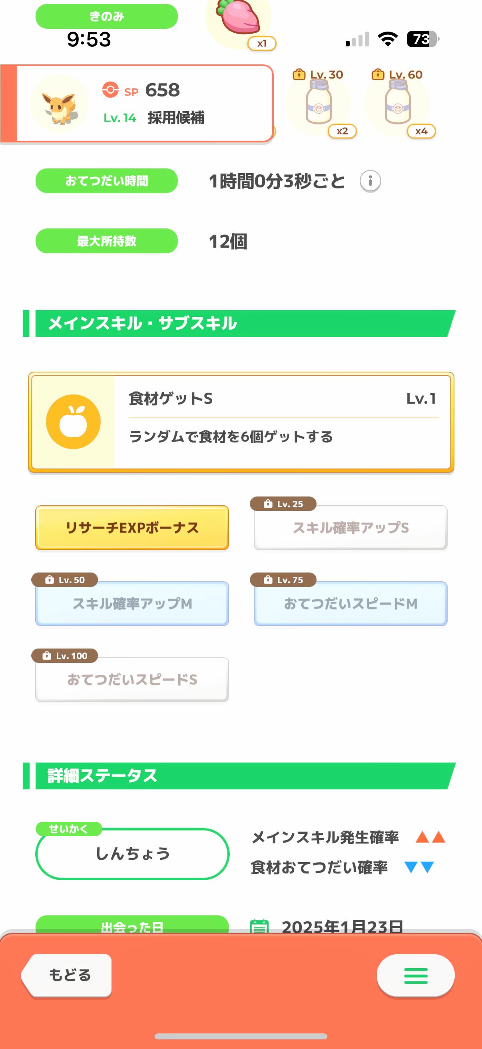The image size is (482, 1049).
Task: Tap the orange apple main skill icon
Action: click(73, 422)
